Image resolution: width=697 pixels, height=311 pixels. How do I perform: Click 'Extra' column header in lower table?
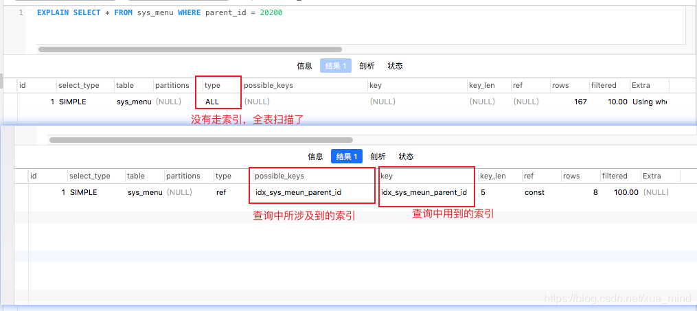tap(652, 176)
